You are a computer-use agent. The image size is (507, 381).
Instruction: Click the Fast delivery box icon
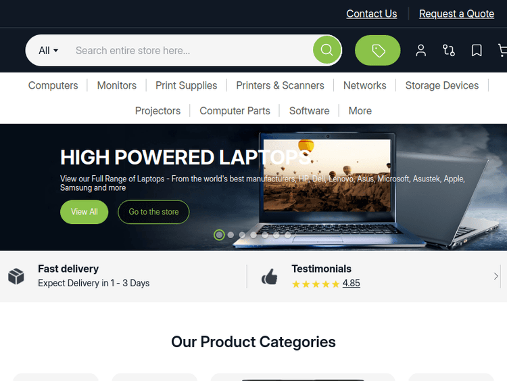pyautogui.click(x=16, y=276)
